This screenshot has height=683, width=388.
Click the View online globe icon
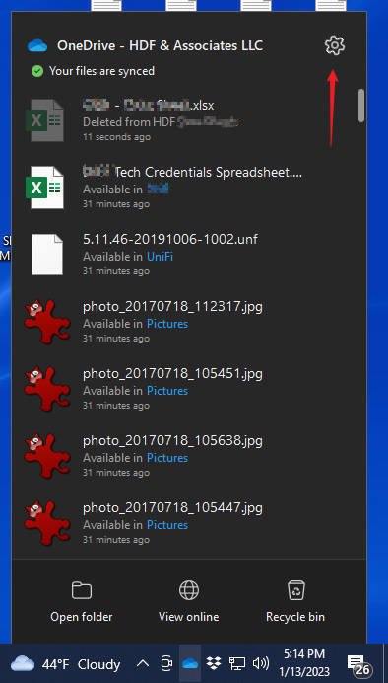pos(188,590)
